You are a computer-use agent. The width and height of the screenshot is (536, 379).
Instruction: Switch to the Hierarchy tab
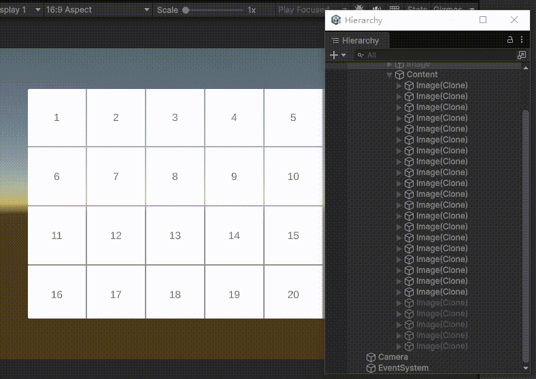[356, 41]
